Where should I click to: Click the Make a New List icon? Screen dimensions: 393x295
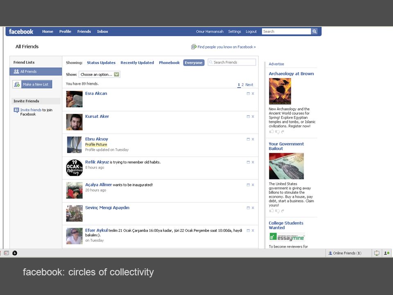pyautogui.click(x=17, y=84)
